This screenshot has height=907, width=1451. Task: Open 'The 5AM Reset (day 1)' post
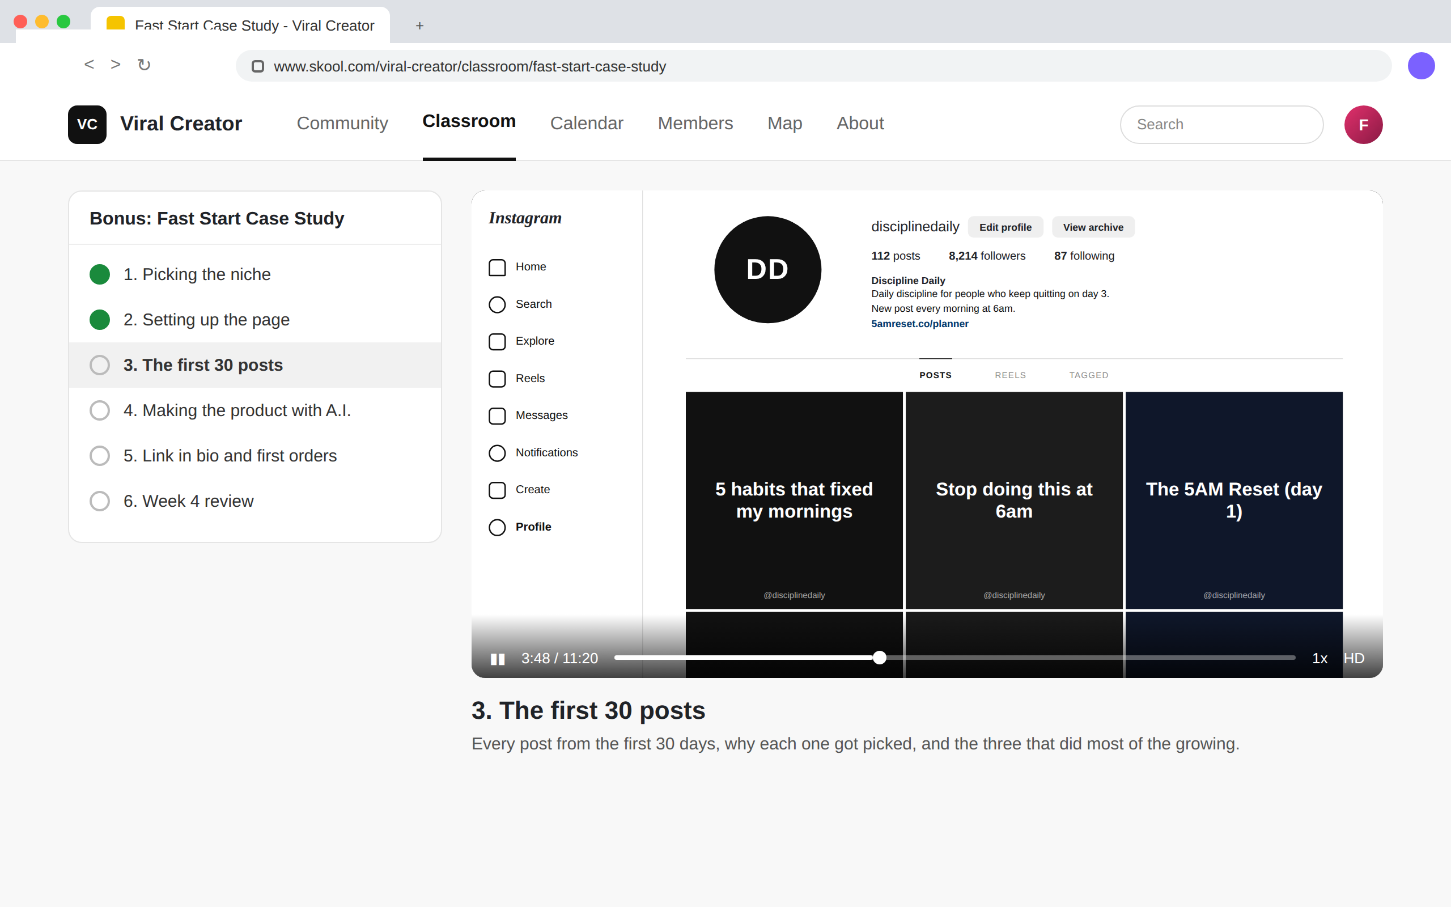coord(1234,501)
